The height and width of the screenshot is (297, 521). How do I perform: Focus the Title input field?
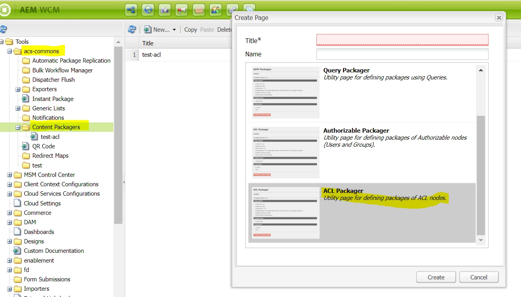[x=402, y=40]
